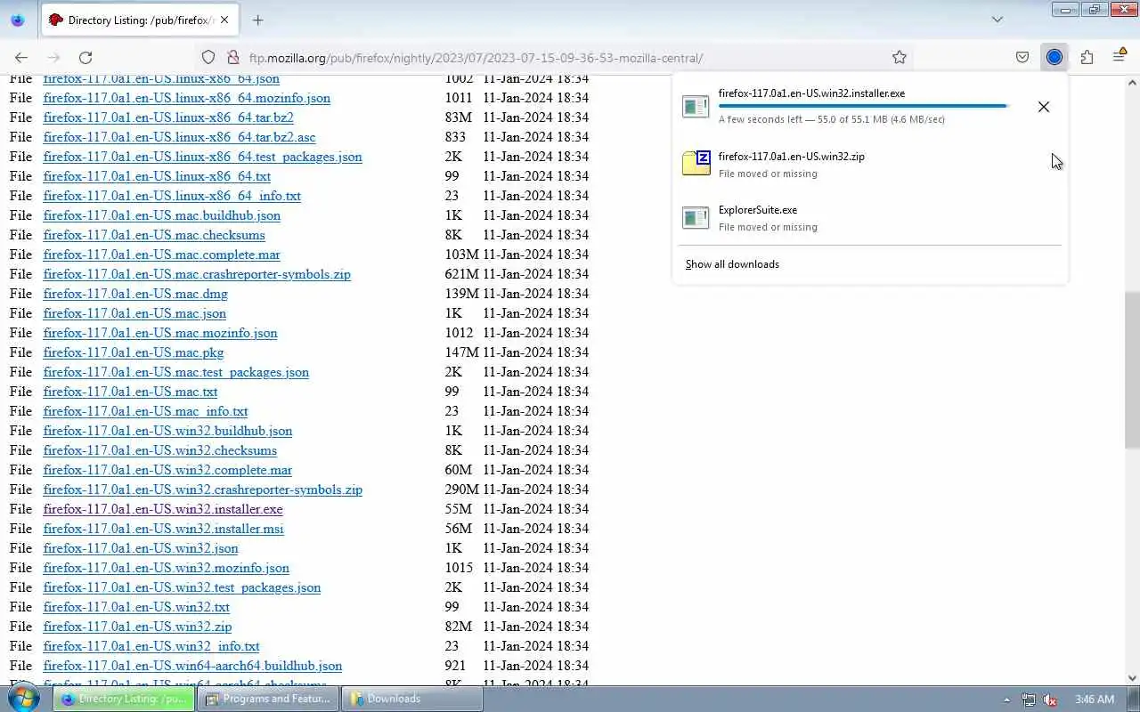Bookmark this page with the star icon
The height and width of the screenshot is (712, 1140).
point(900,58)
